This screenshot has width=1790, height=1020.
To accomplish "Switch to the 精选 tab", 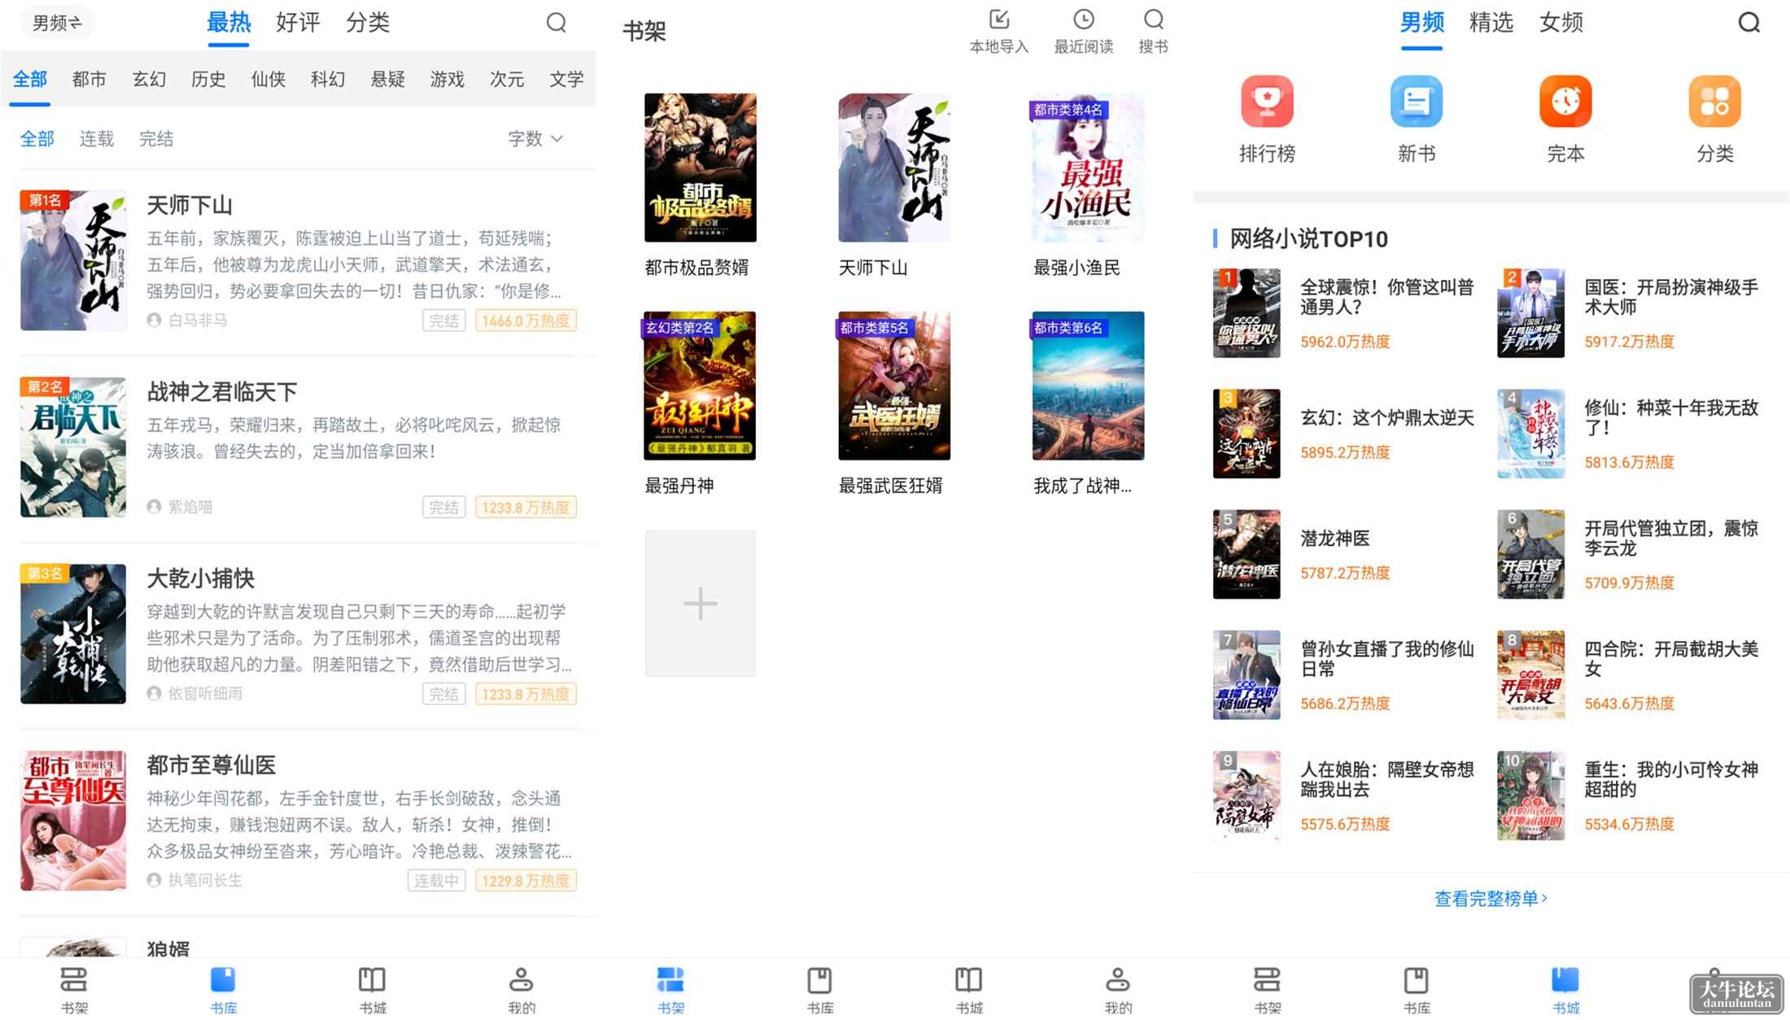I will [x=1491, y=23].
